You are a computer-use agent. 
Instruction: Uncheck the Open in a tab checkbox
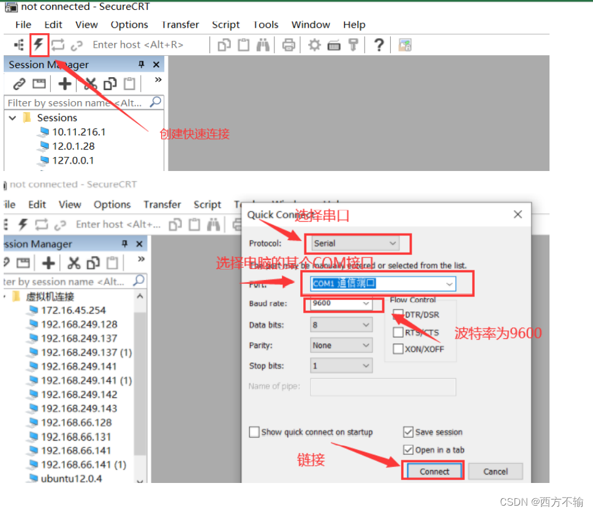coord(408,449)
